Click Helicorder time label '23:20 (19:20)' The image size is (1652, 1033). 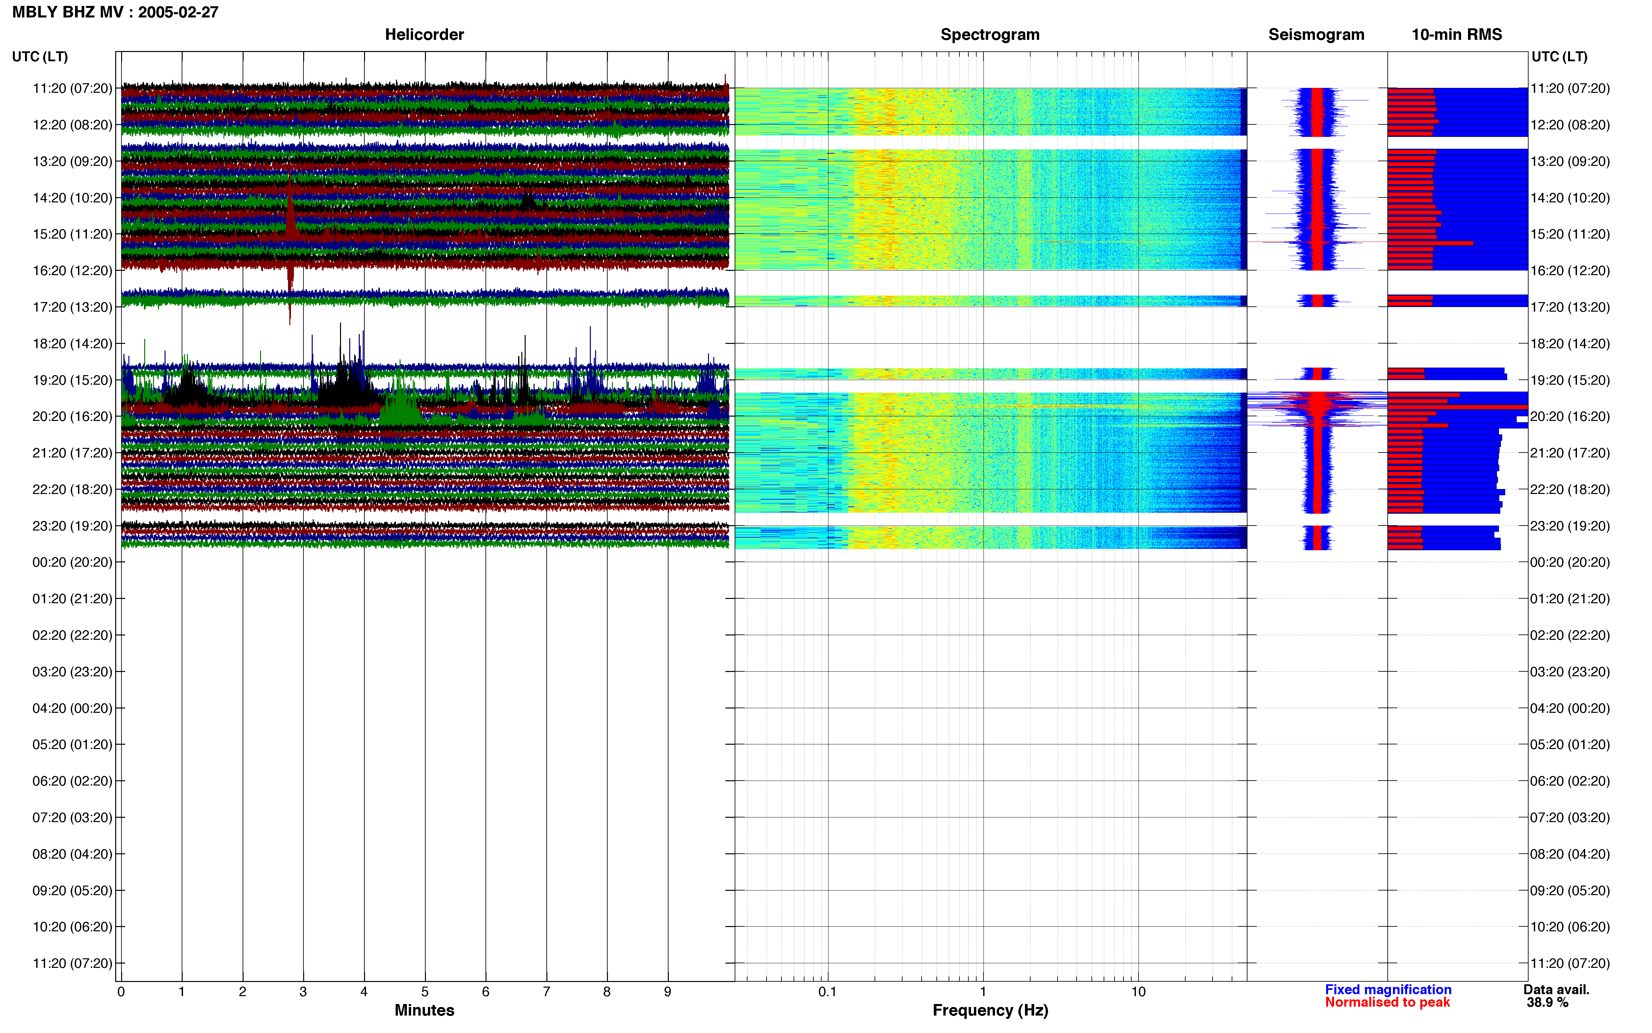72,526
